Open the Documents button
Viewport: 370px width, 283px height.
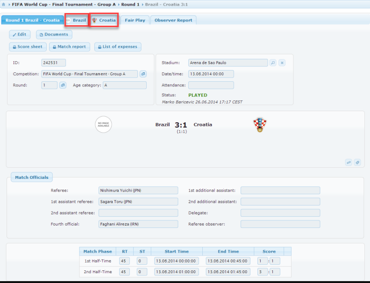point(54,35)
